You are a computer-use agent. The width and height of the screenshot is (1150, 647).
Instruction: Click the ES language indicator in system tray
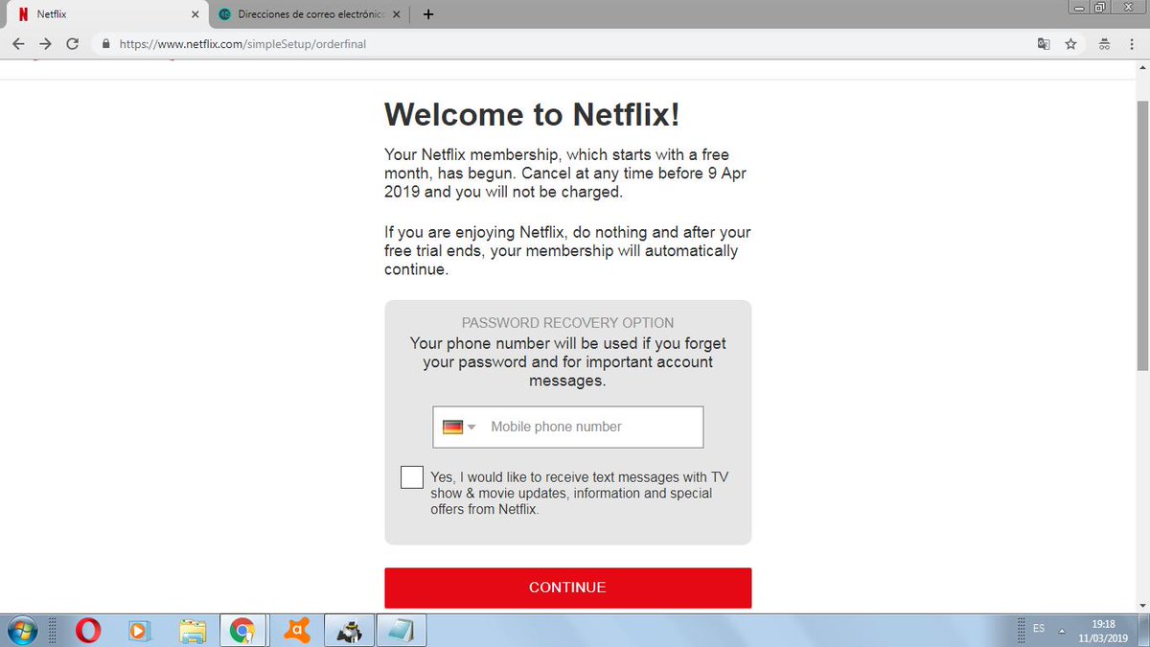pyautogui.click(x=1038, y=630)
